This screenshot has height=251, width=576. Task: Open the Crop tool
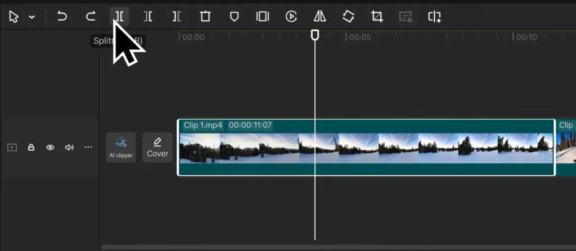tap(376, 16)
